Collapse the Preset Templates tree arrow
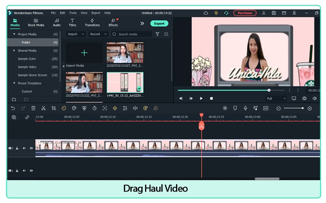This screenshot has width=326, height=203. (14, 83)
